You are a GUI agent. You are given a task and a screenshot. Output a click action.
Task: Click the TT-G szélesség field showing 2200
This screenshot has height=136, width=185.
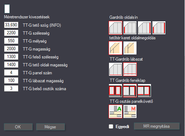click(x=11, y=33)
